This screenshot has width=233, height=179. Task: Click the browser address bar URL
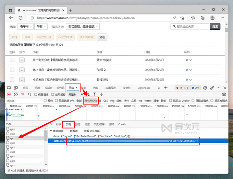86,18
